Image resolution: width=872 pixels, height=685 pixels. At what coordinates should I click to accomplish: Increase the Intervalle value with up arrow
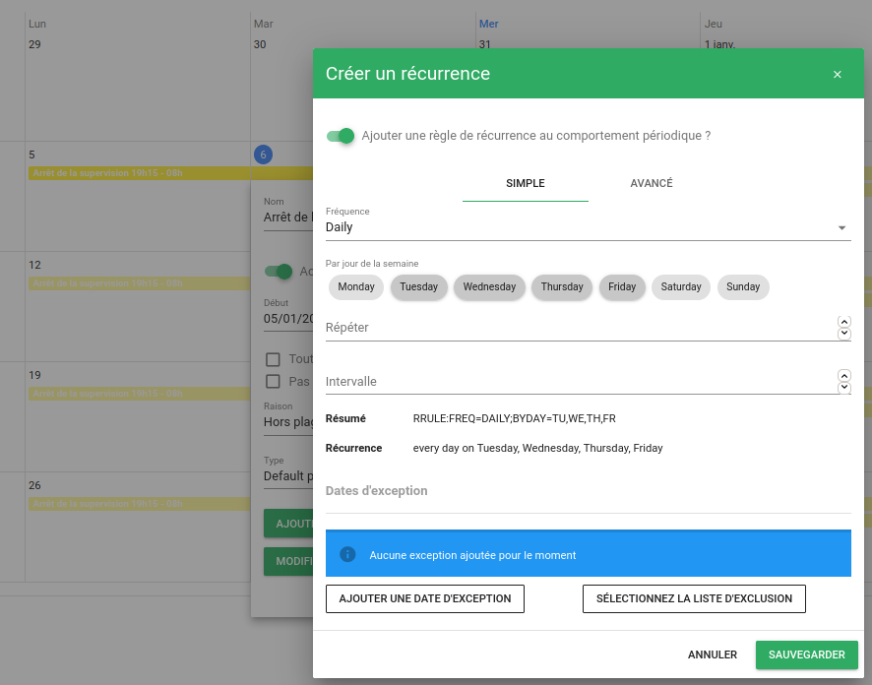pos(843,376)
